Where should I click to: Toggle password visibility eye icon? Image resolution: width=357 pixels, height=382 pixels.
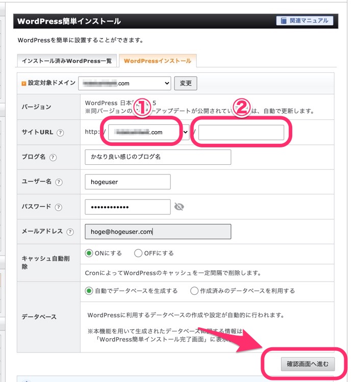point(179,207)
